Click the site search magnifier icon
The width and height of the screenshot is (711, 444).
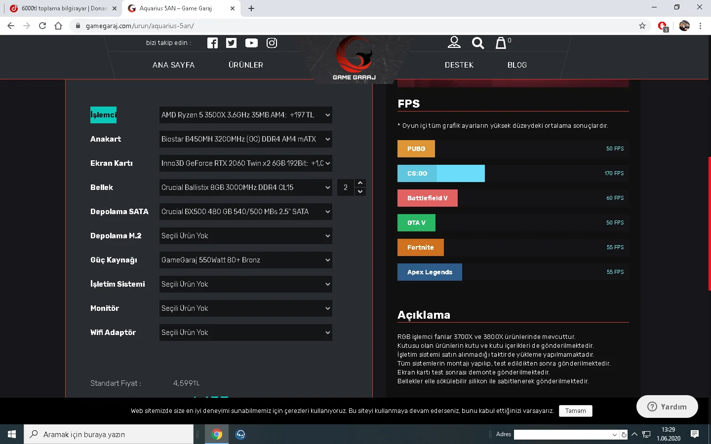pyautogui.click(x=478, y=43)
